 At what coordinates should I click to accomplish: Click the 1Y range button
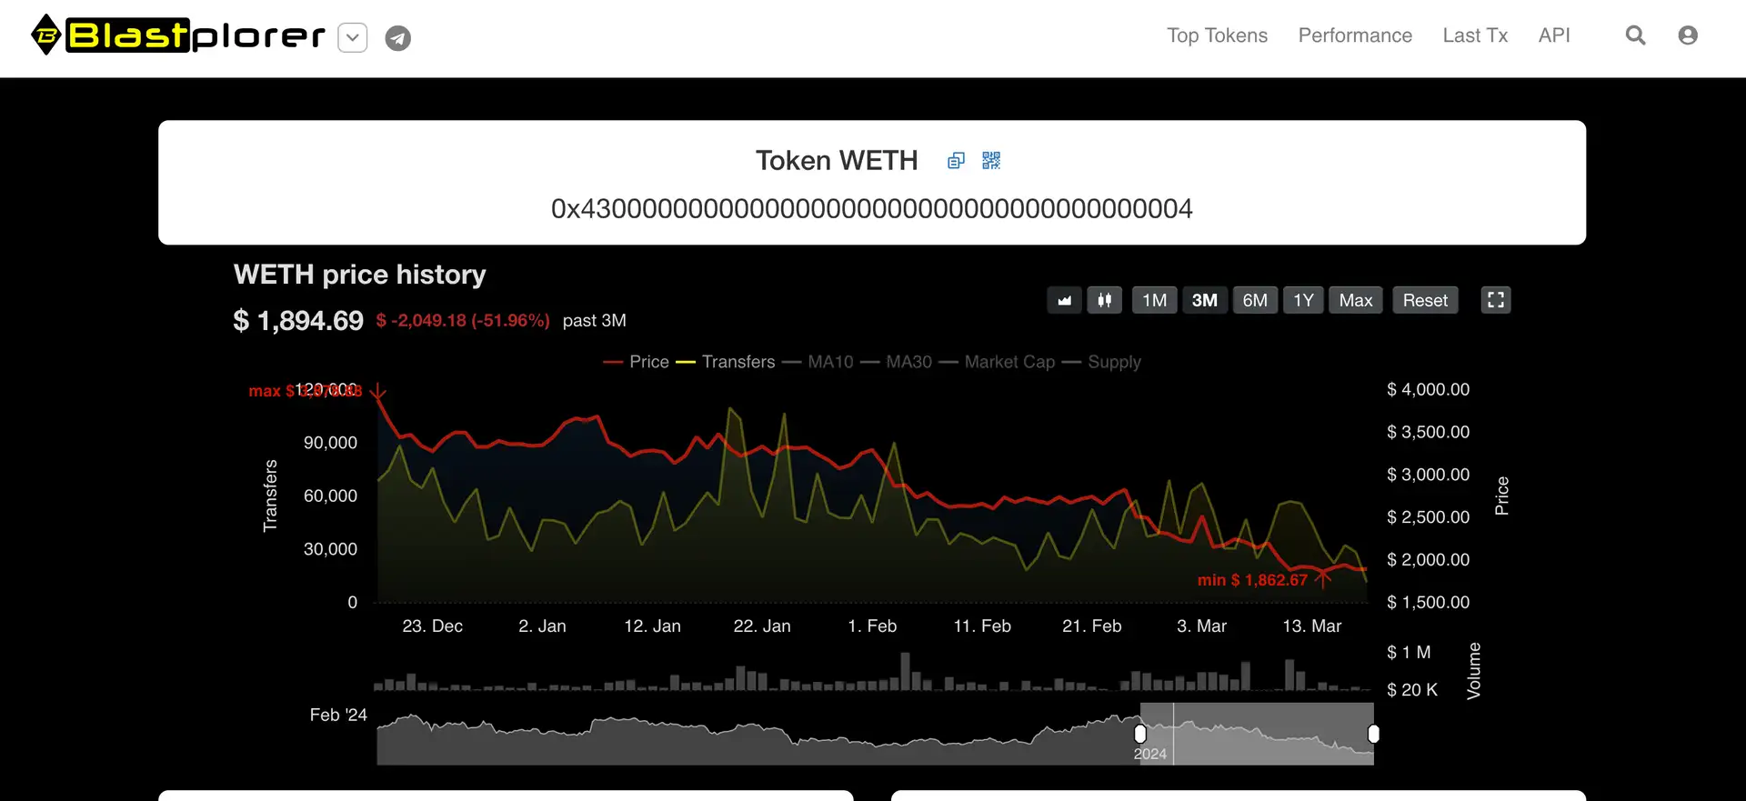(x=1303, y=300)
